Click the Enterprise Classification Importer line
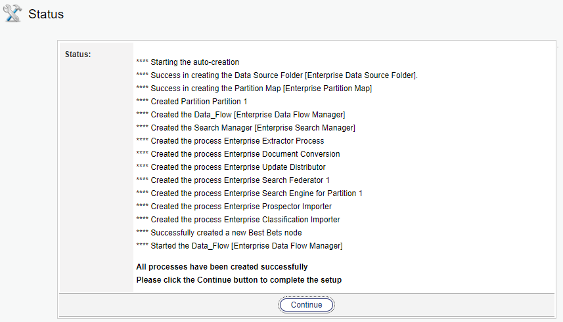563x322 pixels. pos(238,220)
